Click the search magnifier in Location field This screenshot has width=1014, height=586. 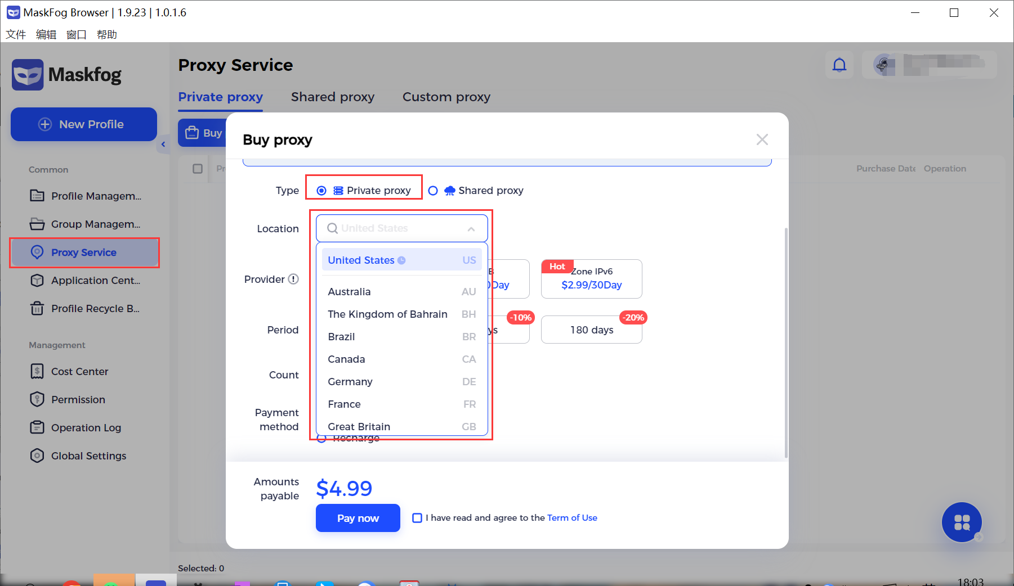click(x=332, y=228)
